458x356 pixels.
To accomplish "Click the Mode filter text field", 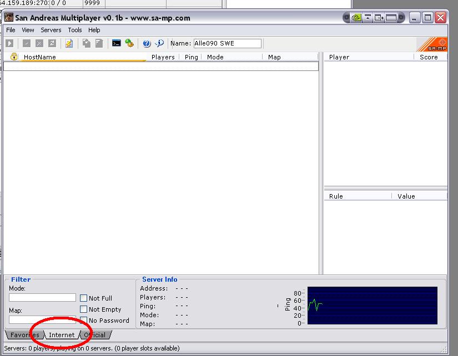I will click(42, 297).
